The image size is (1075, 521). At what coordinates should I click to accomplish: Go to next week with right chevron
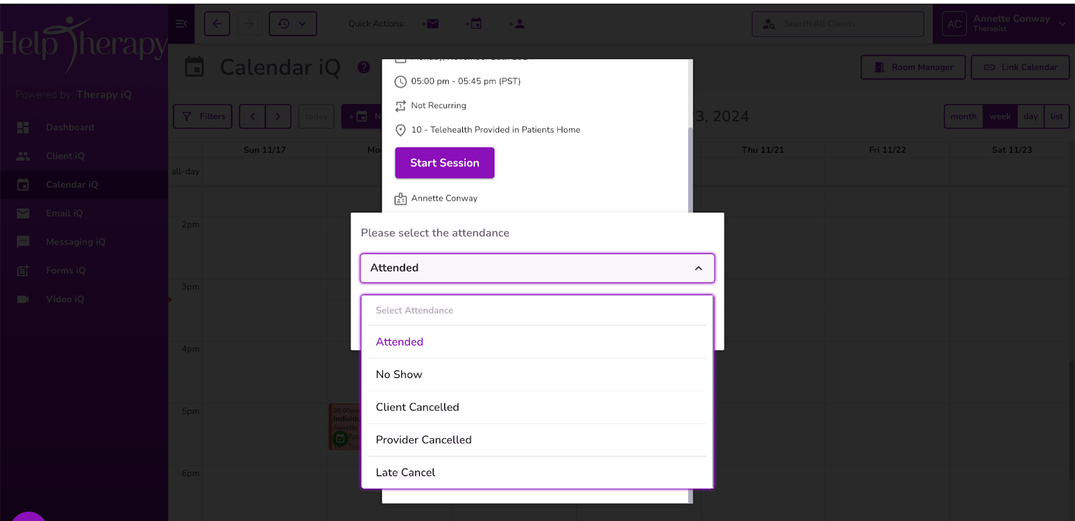[278, 116]
